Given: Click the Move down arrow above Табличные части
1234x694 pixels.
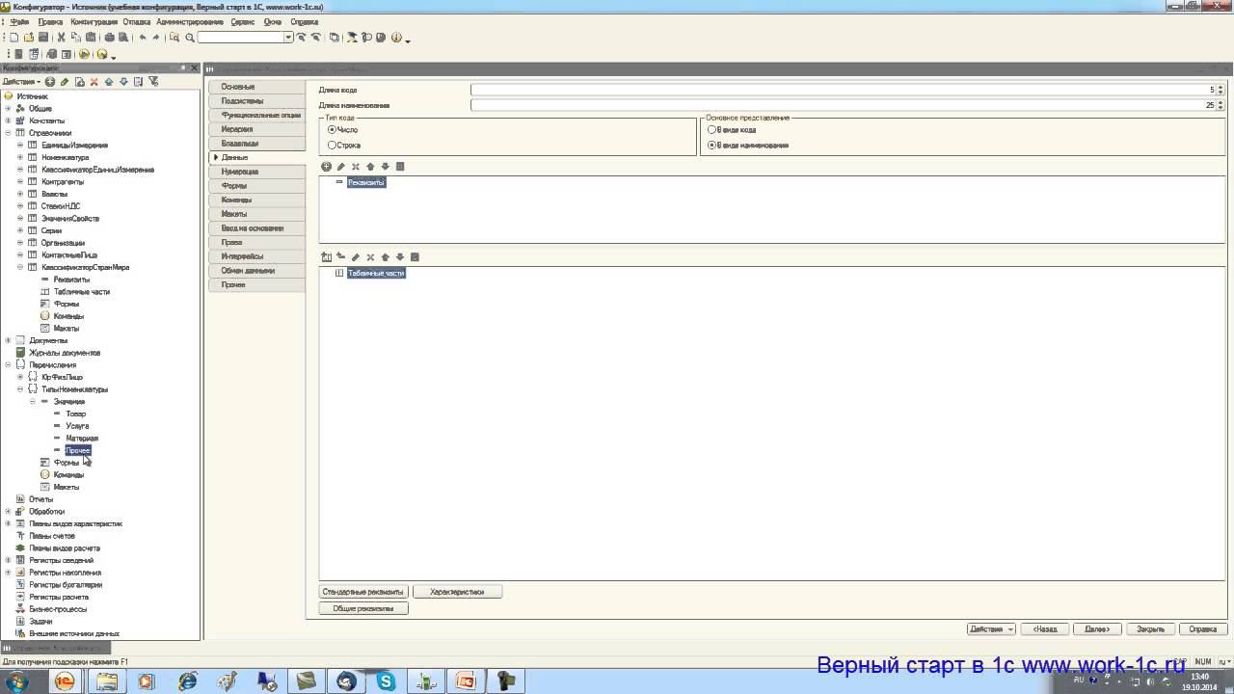Looking at the screenshot, I should point(400,257).
